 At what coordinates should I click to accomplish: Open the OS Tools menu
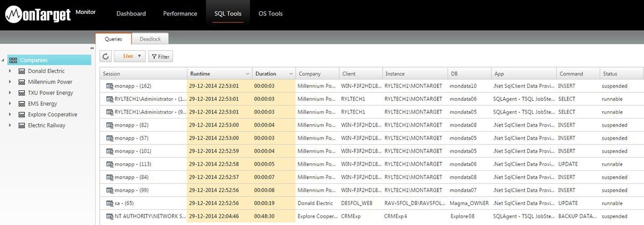270,13
